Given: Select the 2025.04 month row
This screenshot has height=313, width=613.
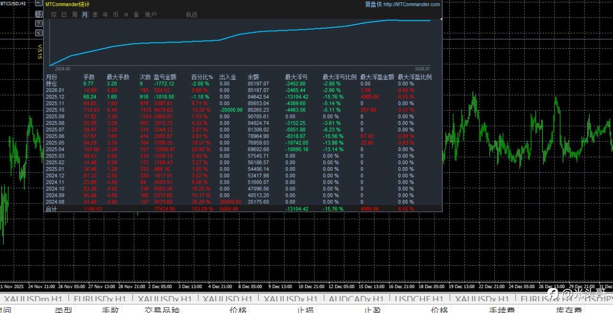Looking at the screenshot, I should coord(244,149).
